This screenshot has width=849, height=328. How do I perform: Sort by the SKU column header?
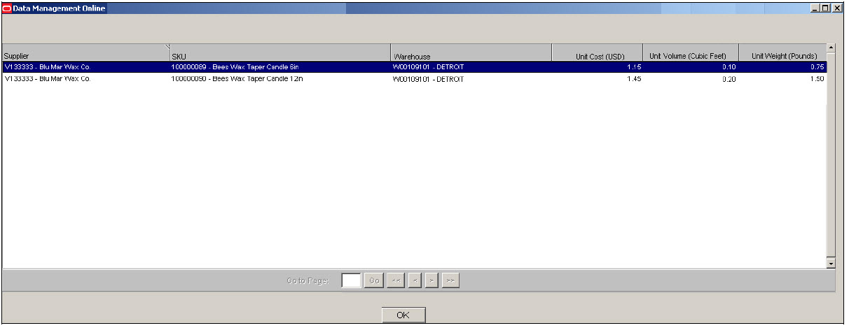[x=279, y=52]
